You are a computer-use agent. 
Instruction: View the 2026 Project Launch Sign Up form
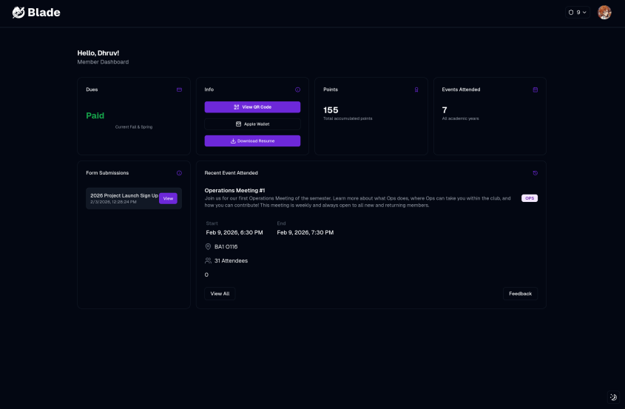pyautogui.click(x=168, y=198)
